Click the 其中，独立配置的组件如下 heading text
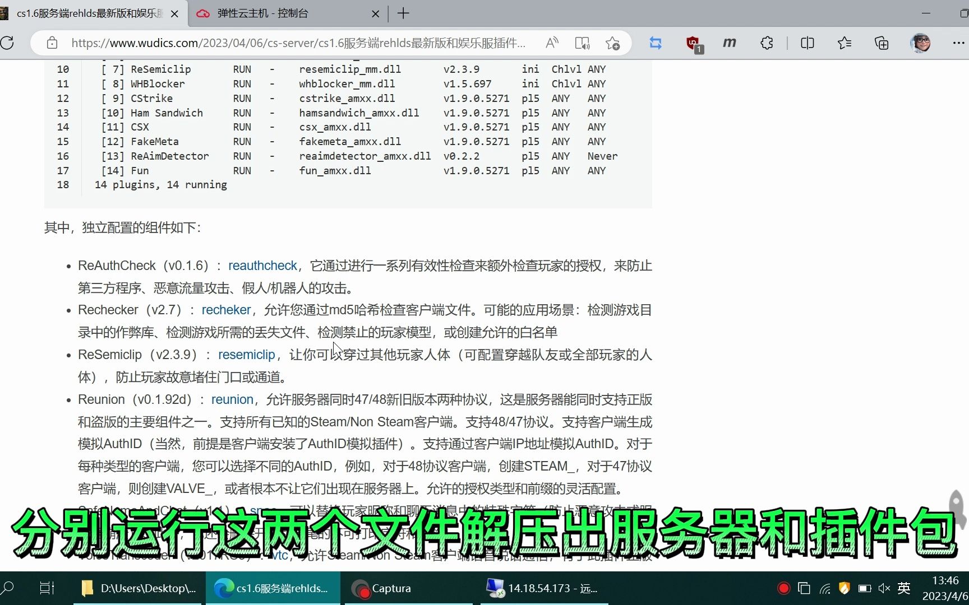This screenshot has height=605, width=969. point(122,227)
